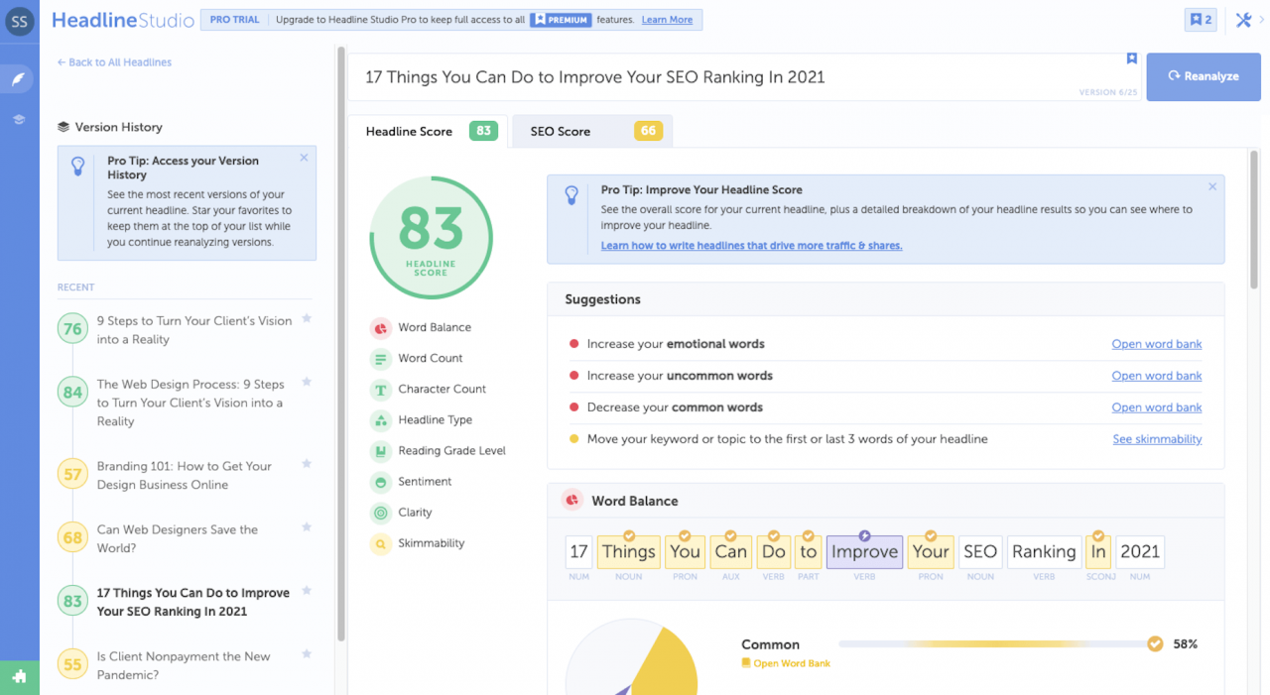
Task: Click the learning stack icon in the sidebar
Action: pos(18,119)
